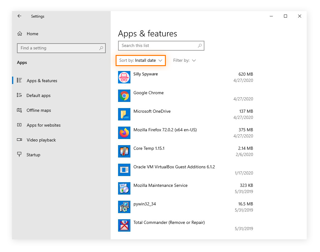
Task: Select the Mozilla Maintenance Service entry
Action: [160, 185]
